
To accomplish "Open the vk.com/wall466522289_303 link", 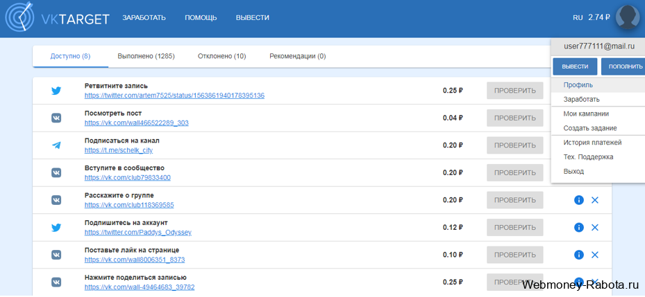I will (137, 123).
